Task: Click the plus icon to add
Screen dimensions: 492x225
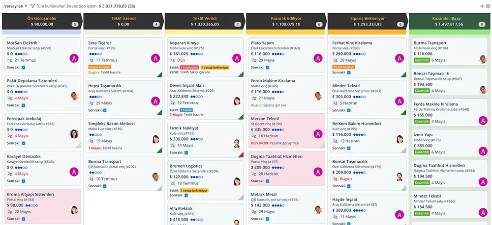Action: click(482, 6)
